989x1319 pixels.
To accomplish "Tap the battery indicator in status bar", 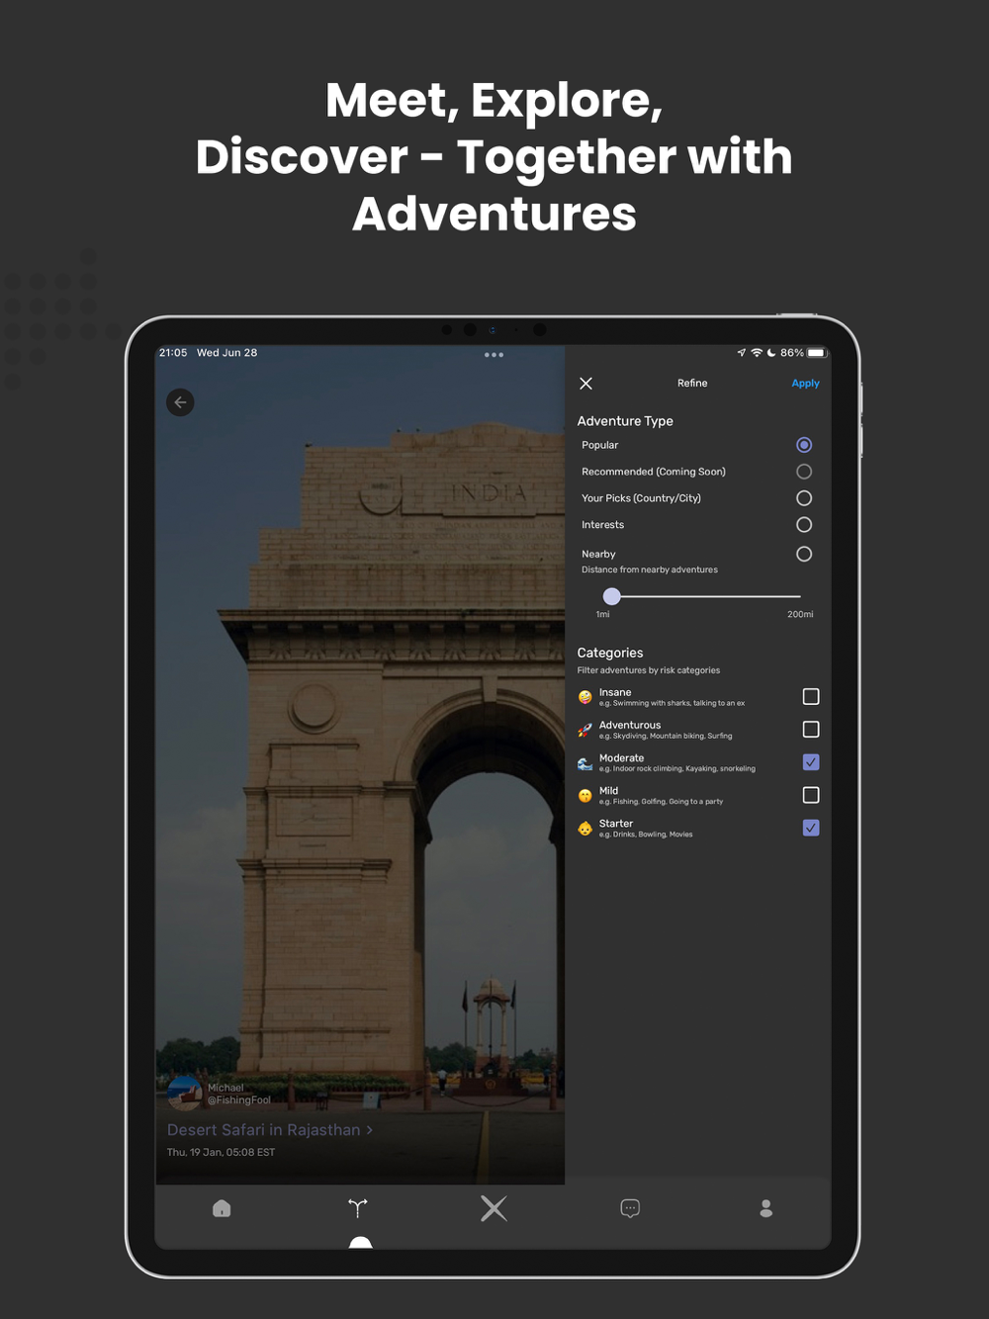I will 817,353.
